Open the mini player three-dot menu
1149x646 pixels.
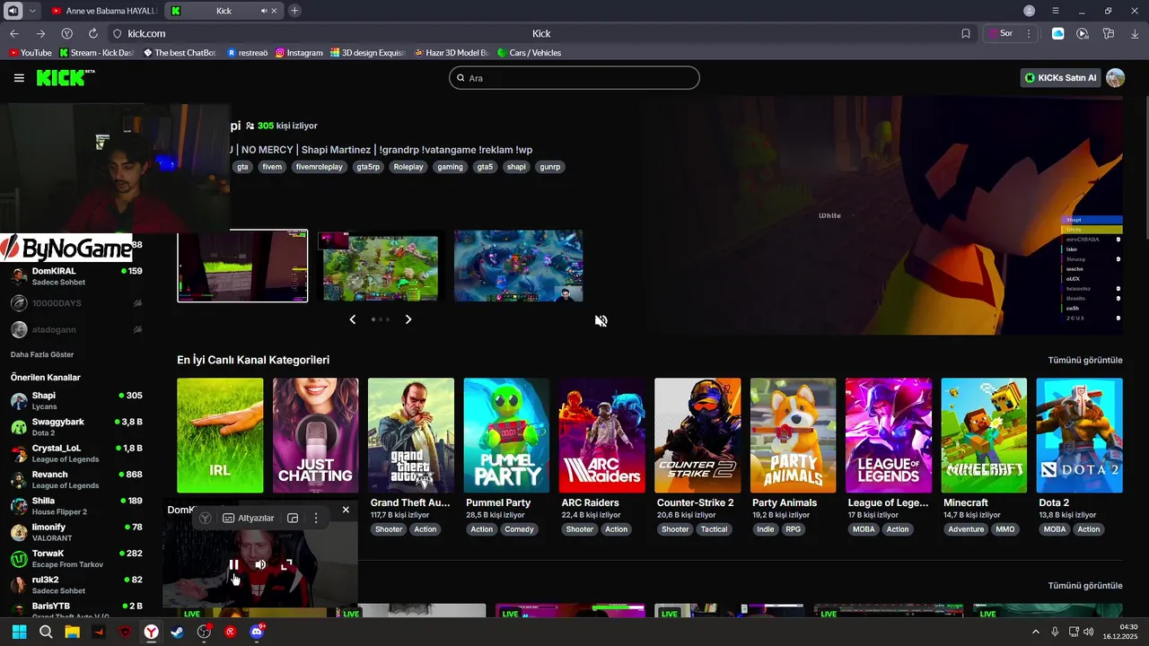click(x=315, y=518)
